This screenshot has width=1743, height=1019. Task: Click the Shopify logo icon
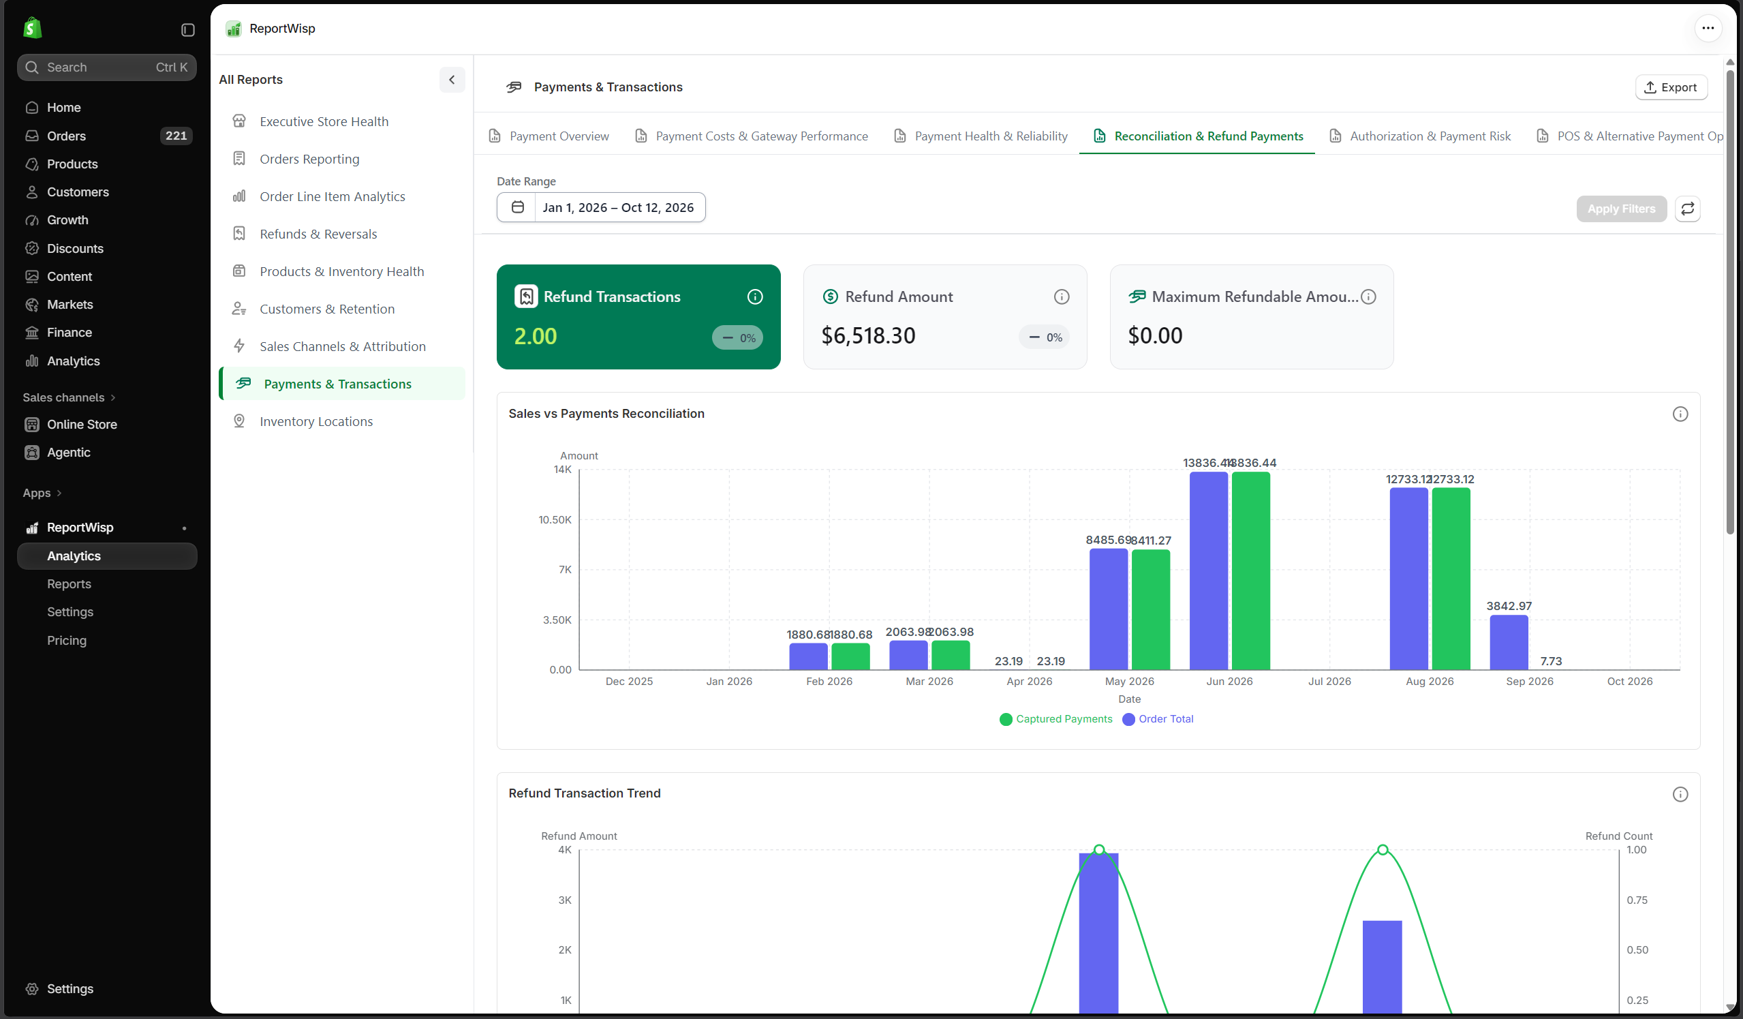(x=32, y=28)
